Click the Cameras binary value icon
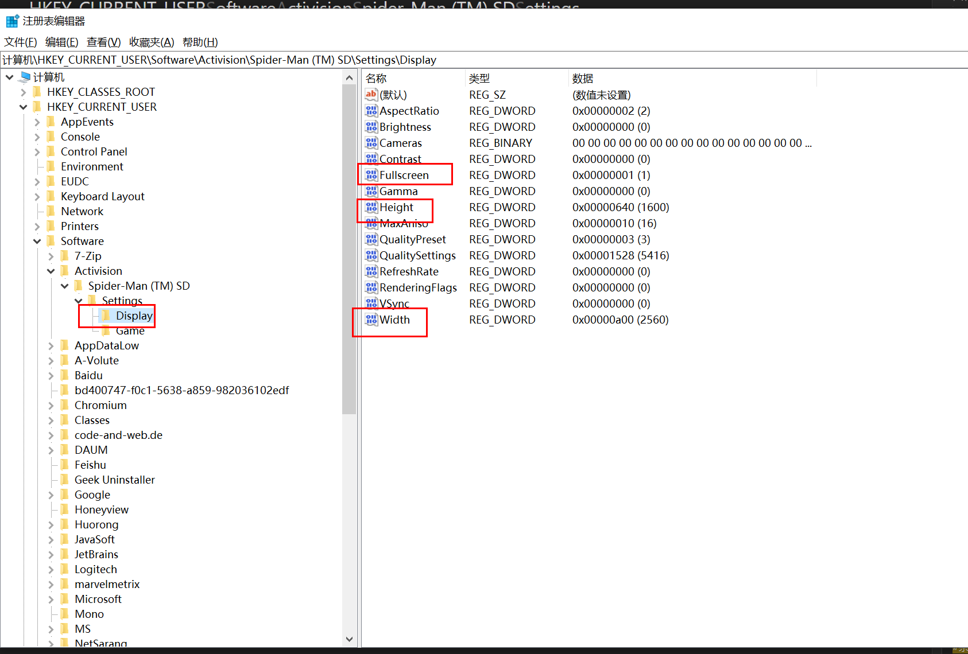Viewport: 968px width, 654px height. 371,143
